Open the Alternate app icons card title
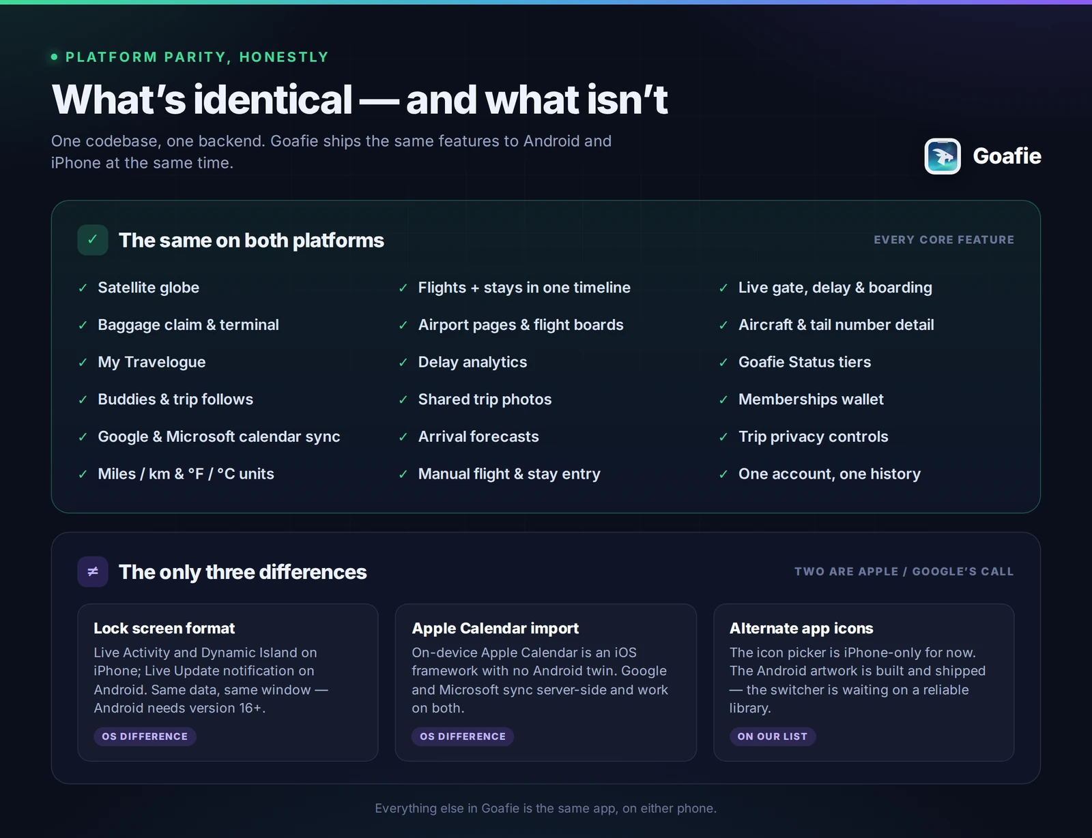 coord(801,628)
